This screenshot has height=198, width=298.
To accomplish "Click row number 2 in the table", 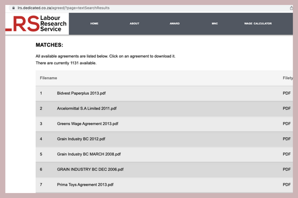I will pos(41,108).
